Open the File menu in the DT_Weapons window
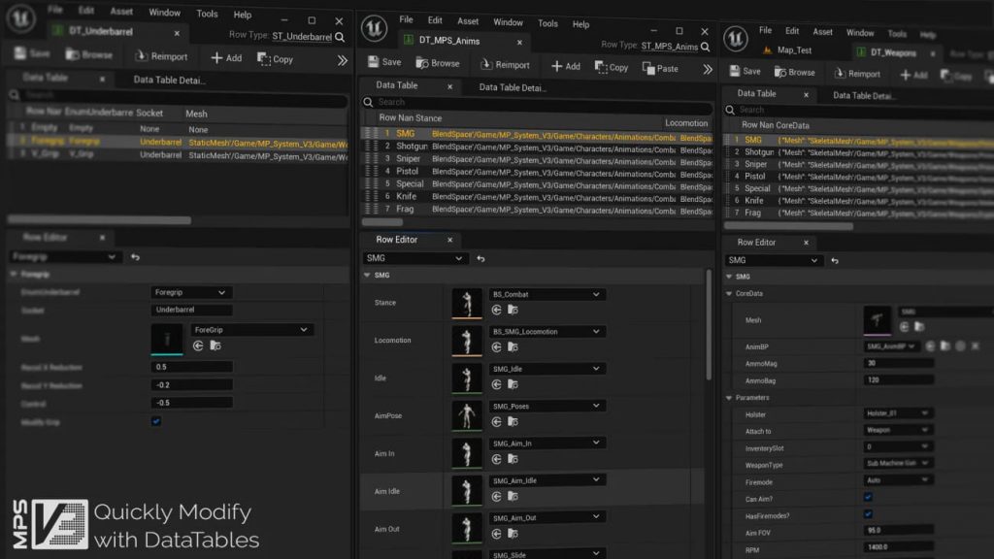Image resolution: width=994 pixels, height=559 pixels. 765,30
